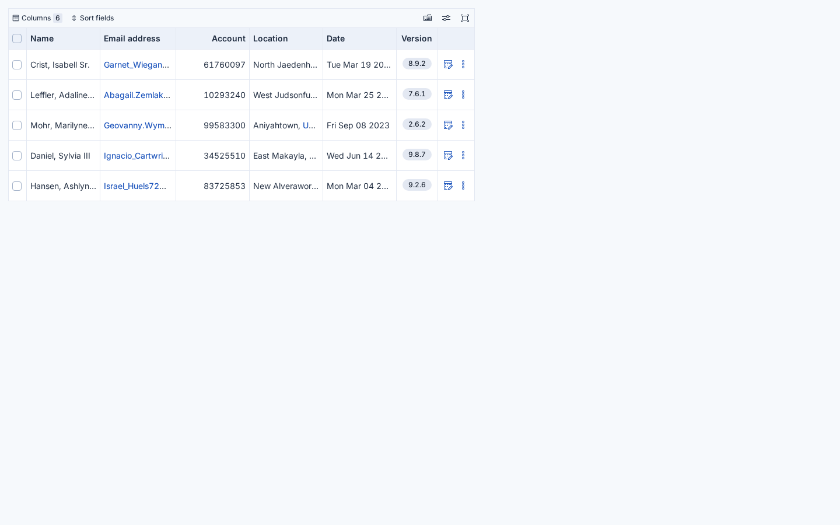840x525 pixels.
Task: Click account number 10293240
Action: click(x=225, y=95)
